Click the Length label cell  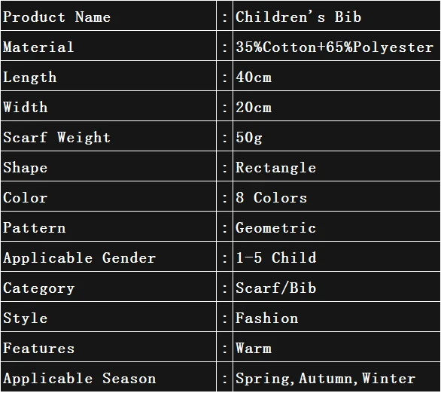108,76
